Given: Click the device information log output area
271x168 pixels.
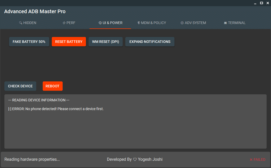Looking at the screenshot, I should pyautogui.click(x=135, y=121).
